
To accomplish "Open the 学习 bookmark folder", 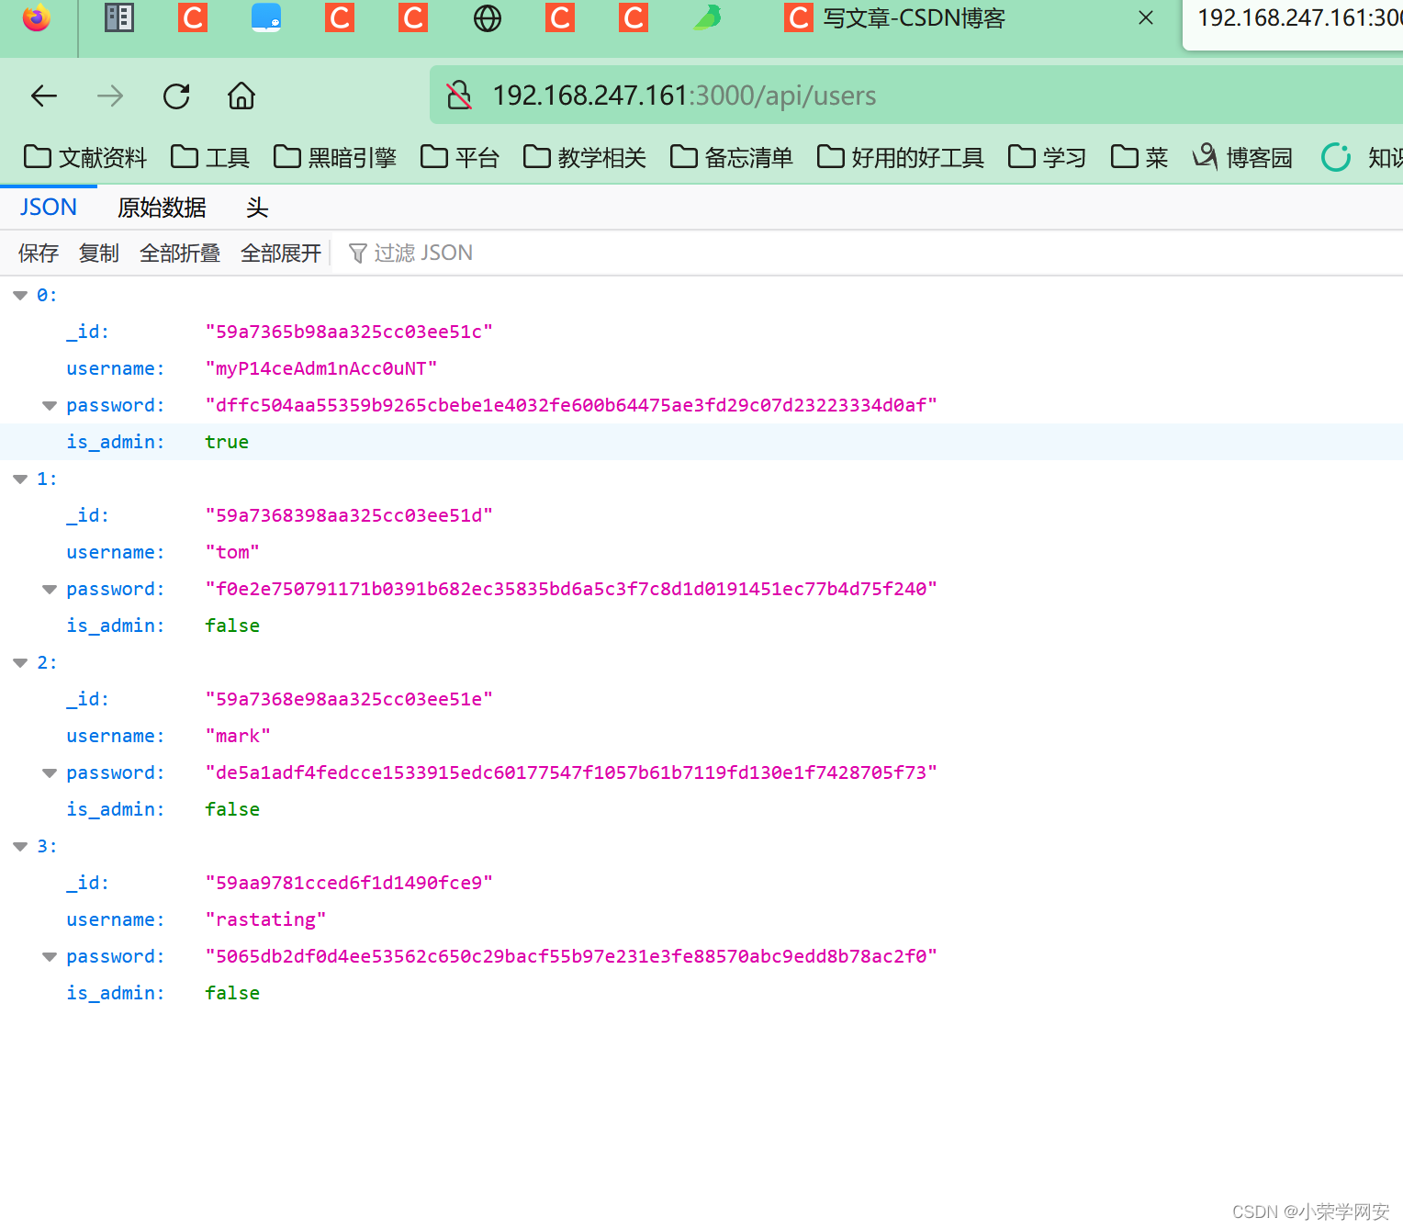I will coord(1048,157).
